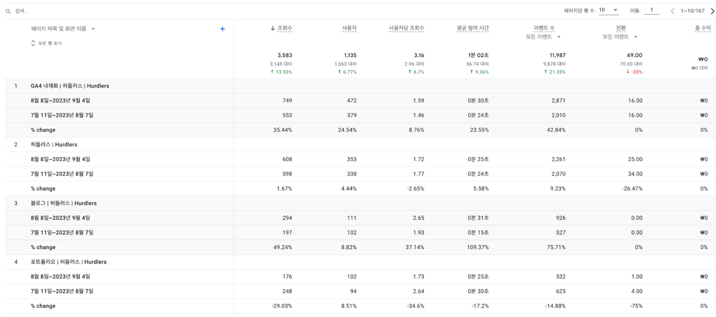Click the 2,871 events cell
The width and height of the screenshot is (716, 317).
point(558,101)
